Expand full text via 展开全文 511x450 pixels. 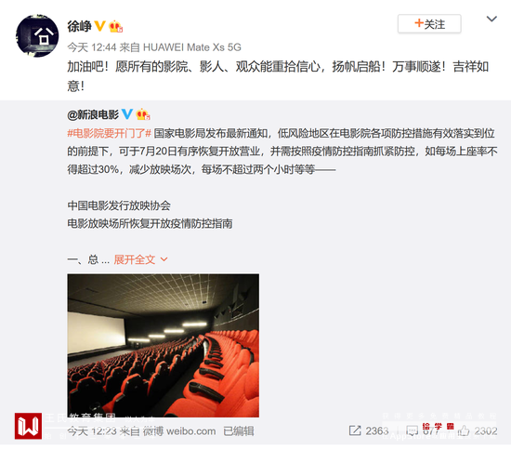click(135, 259)
